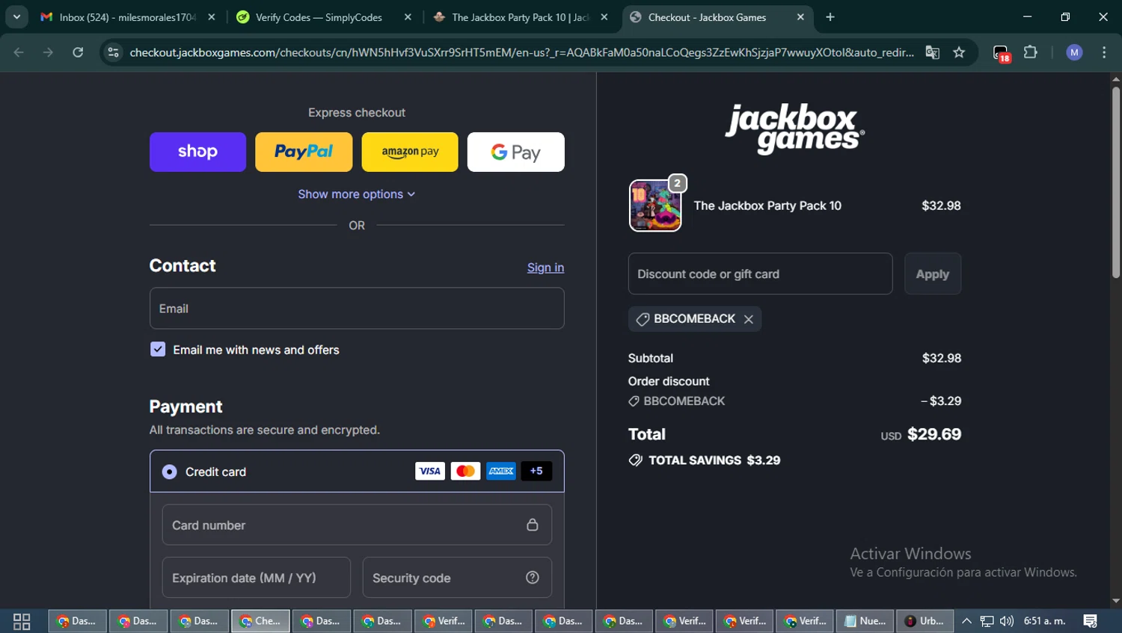This screenshot has height=633, width=1122.
Task: Focus the Card number field
Action: click(x=357, y=525)
